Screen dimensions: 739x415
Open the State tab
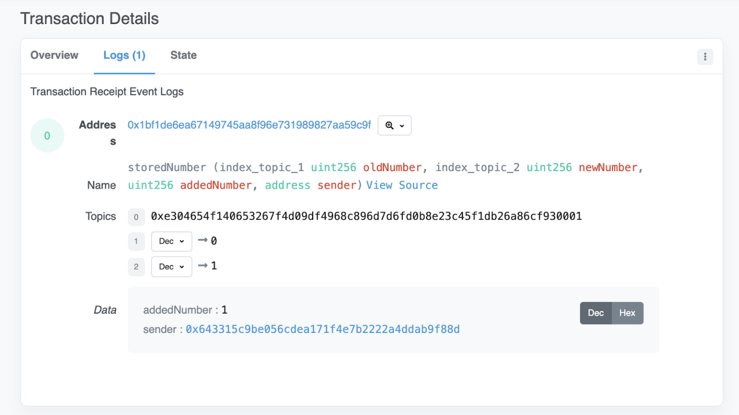(x=183, y=55)
